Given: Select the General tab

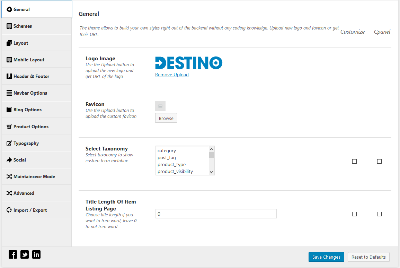Looking at the screenshot, I should (x=36, y=9).
